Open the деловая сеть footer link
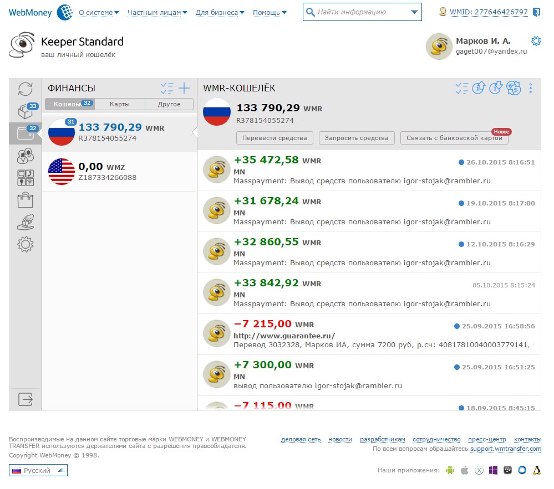Image resolution: width=554 pixels, height=489 pixels. (301, 439)
